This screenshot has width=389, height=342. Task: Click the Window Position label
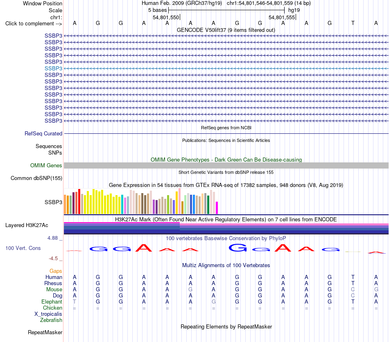[43, 3]
